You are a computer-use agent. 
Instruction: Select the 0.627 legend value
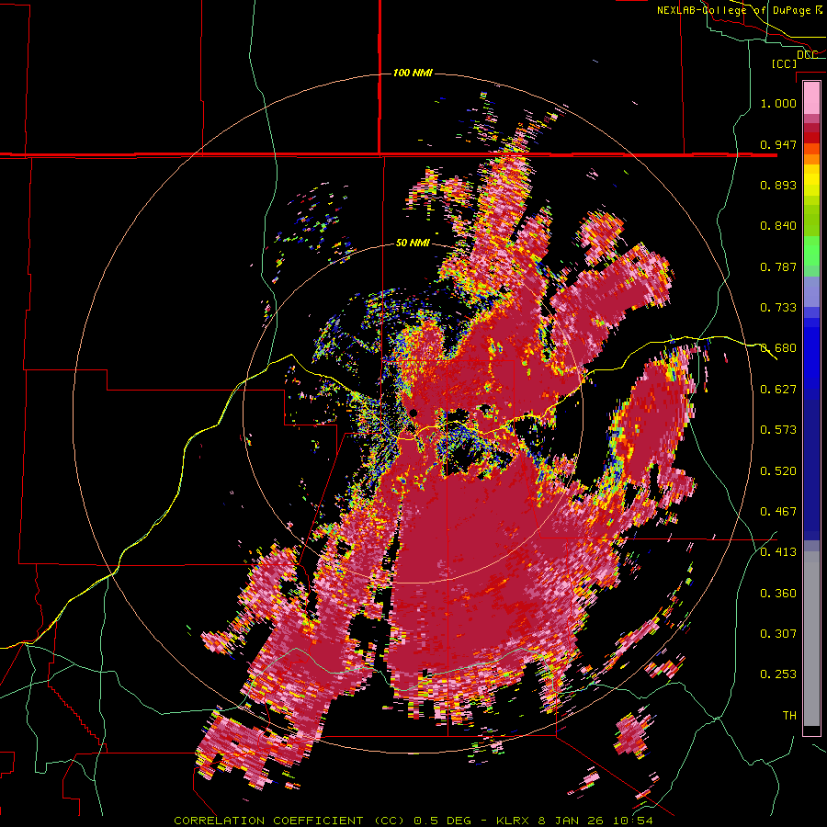click(778, 390)
